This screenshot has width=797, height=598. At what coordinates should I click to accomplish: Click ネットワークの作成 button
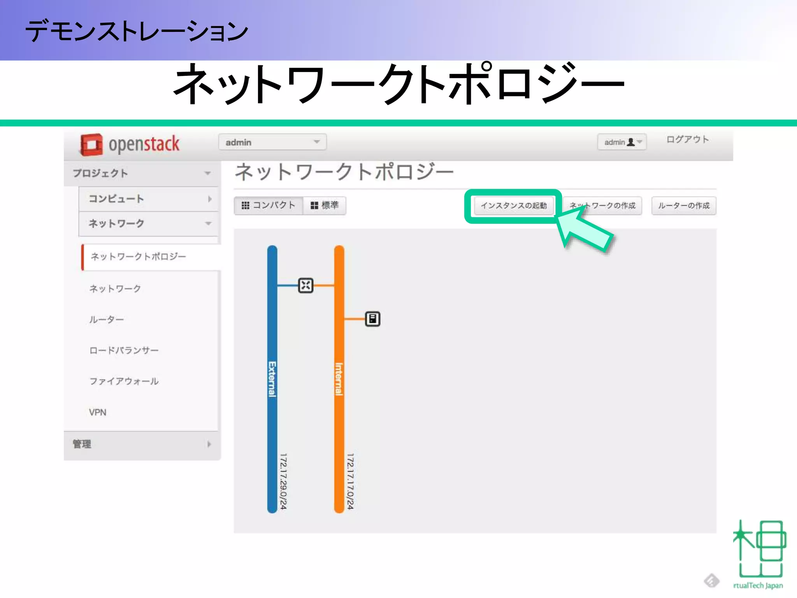[x=602, y=206]
